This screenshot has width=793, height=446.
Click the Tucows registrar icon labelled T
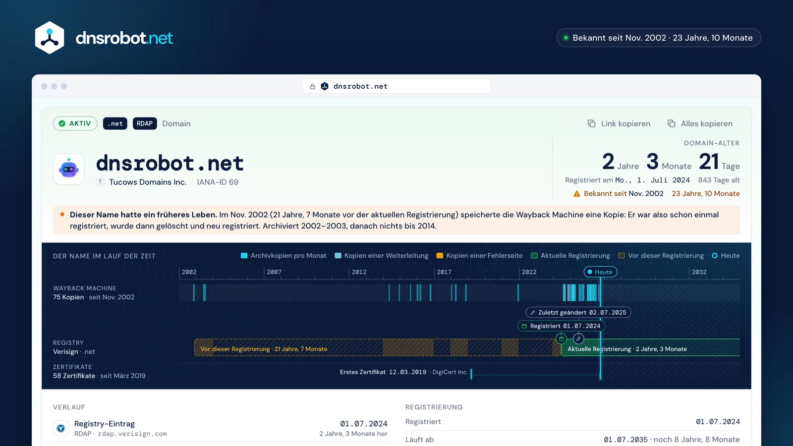point(100,182)
